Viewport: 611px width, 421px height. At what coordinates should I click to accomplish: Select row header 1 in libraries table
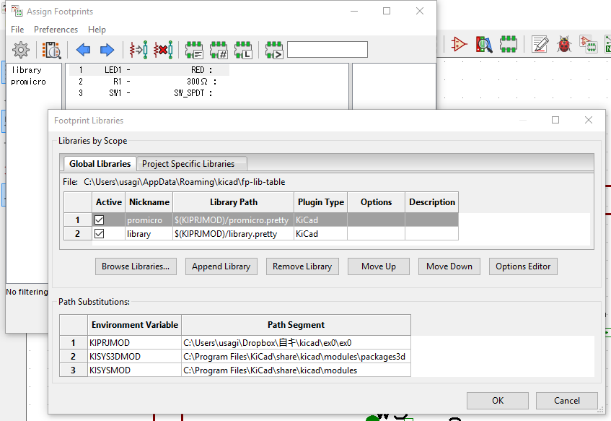click(x=77, y=220)
